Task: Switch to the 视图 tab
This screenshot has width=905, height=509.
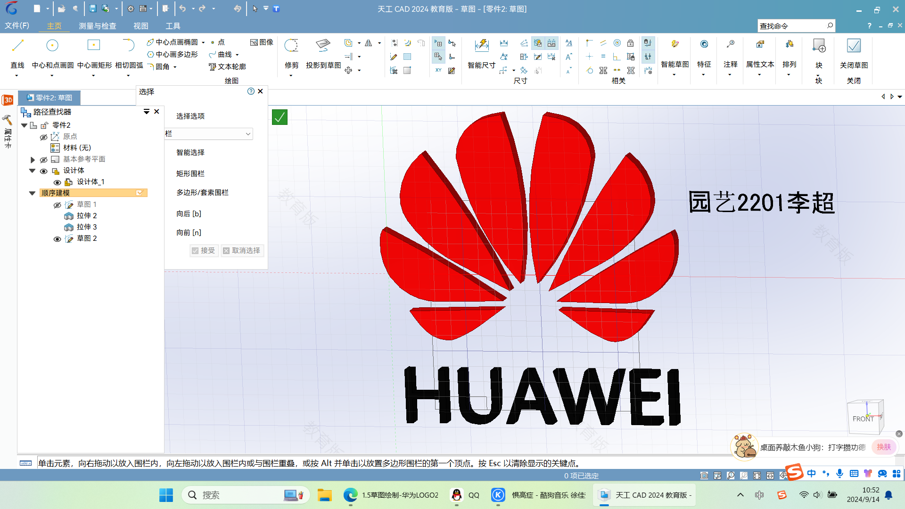Action: coord(140,26)
